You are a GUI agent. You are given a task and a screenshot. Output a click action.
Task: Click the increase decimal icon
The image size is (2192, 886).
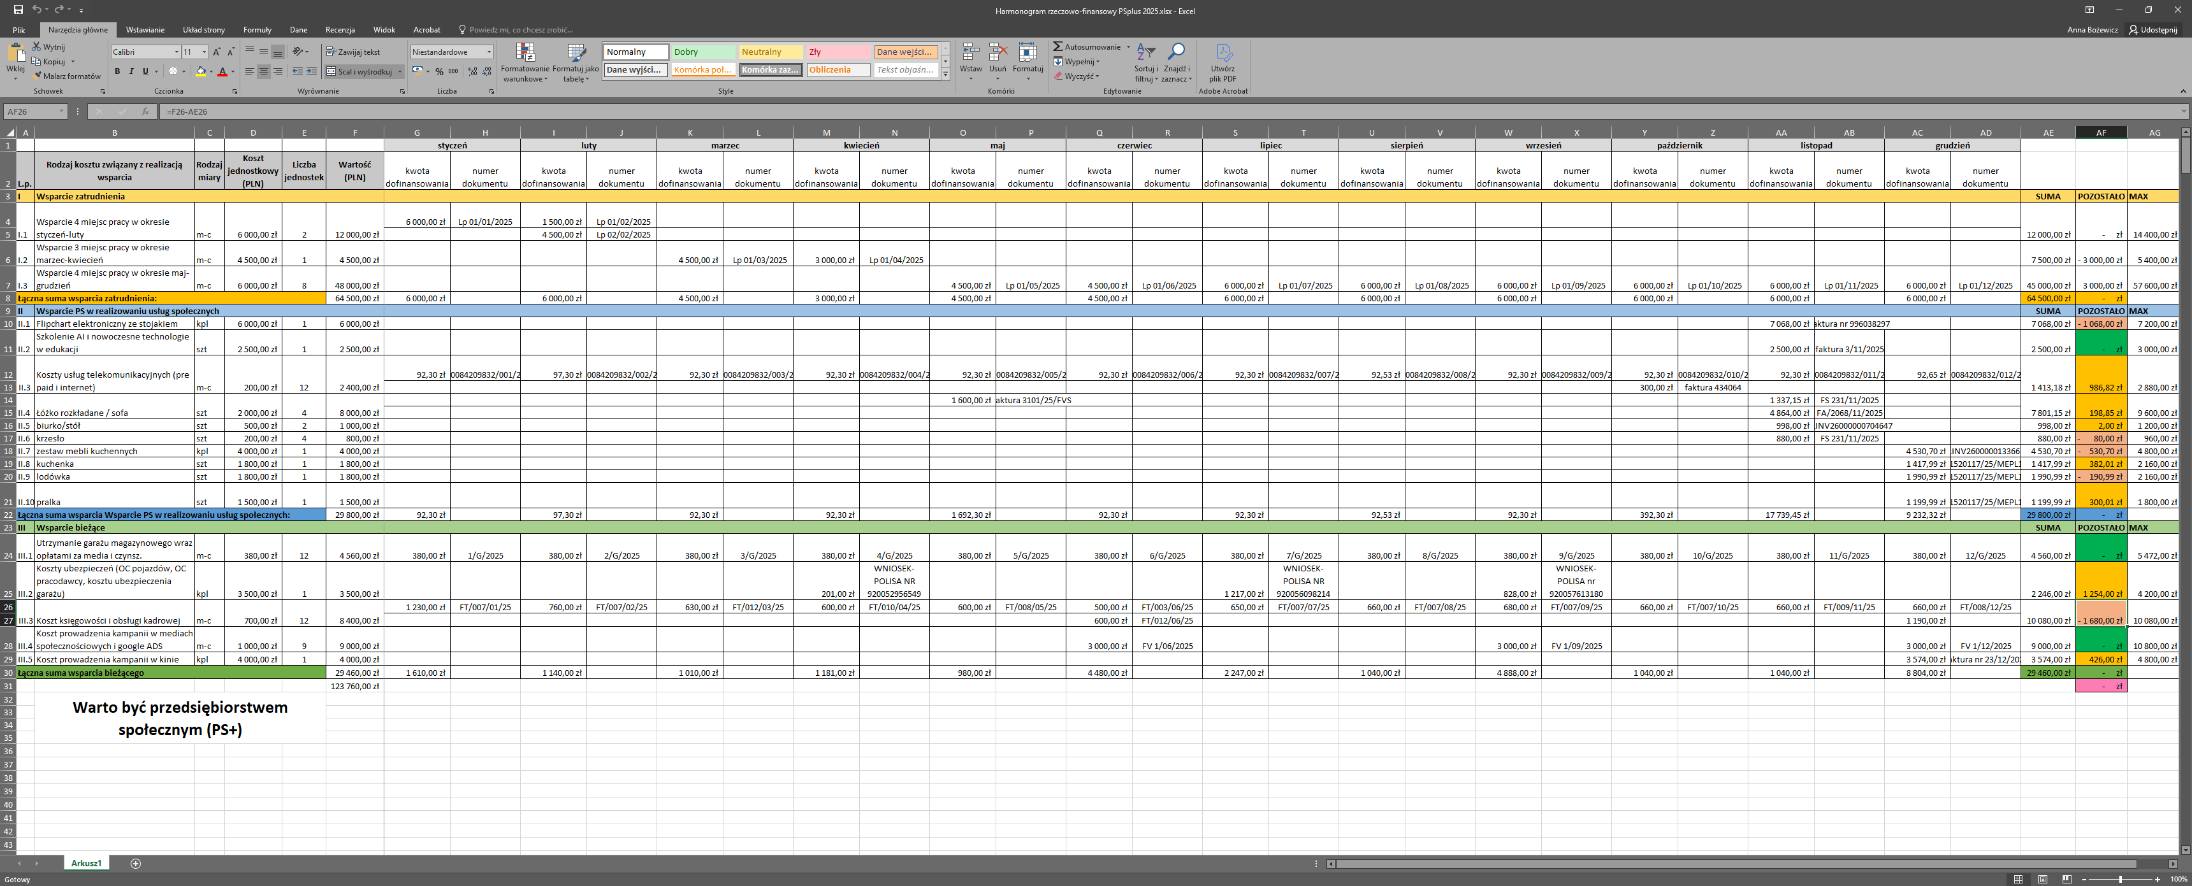[x=472, y=71]
